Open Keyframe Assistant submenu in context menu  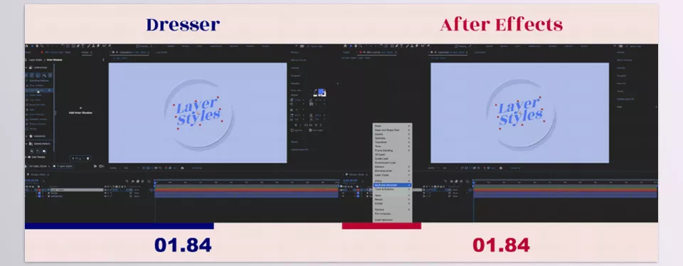[392, 185]
